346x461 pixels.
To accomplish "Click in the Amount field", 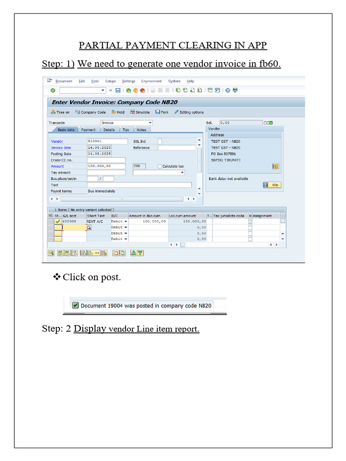I will tap(106, 167).
